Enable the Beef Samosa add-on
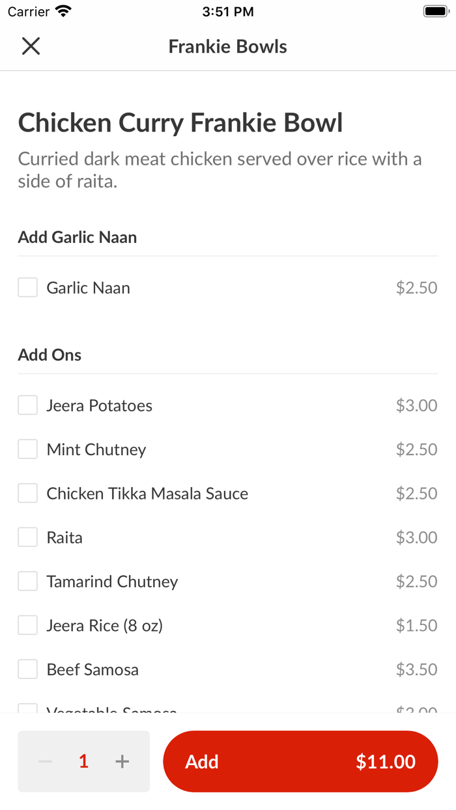Viewport: 456px width, 810px height. [27, 669]
